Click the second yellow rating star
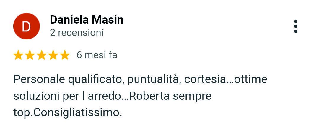Viewport: 319px width, 128px height. [30, 55]
